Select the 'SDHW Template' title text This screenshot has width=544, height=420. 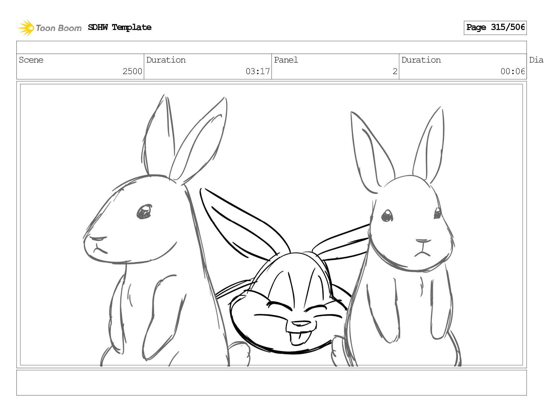tap(120, 27)
